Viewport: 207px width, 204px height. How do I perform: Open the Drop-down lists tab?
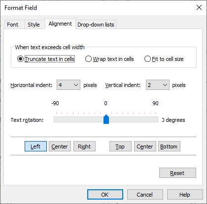click(x=96, y=25)
